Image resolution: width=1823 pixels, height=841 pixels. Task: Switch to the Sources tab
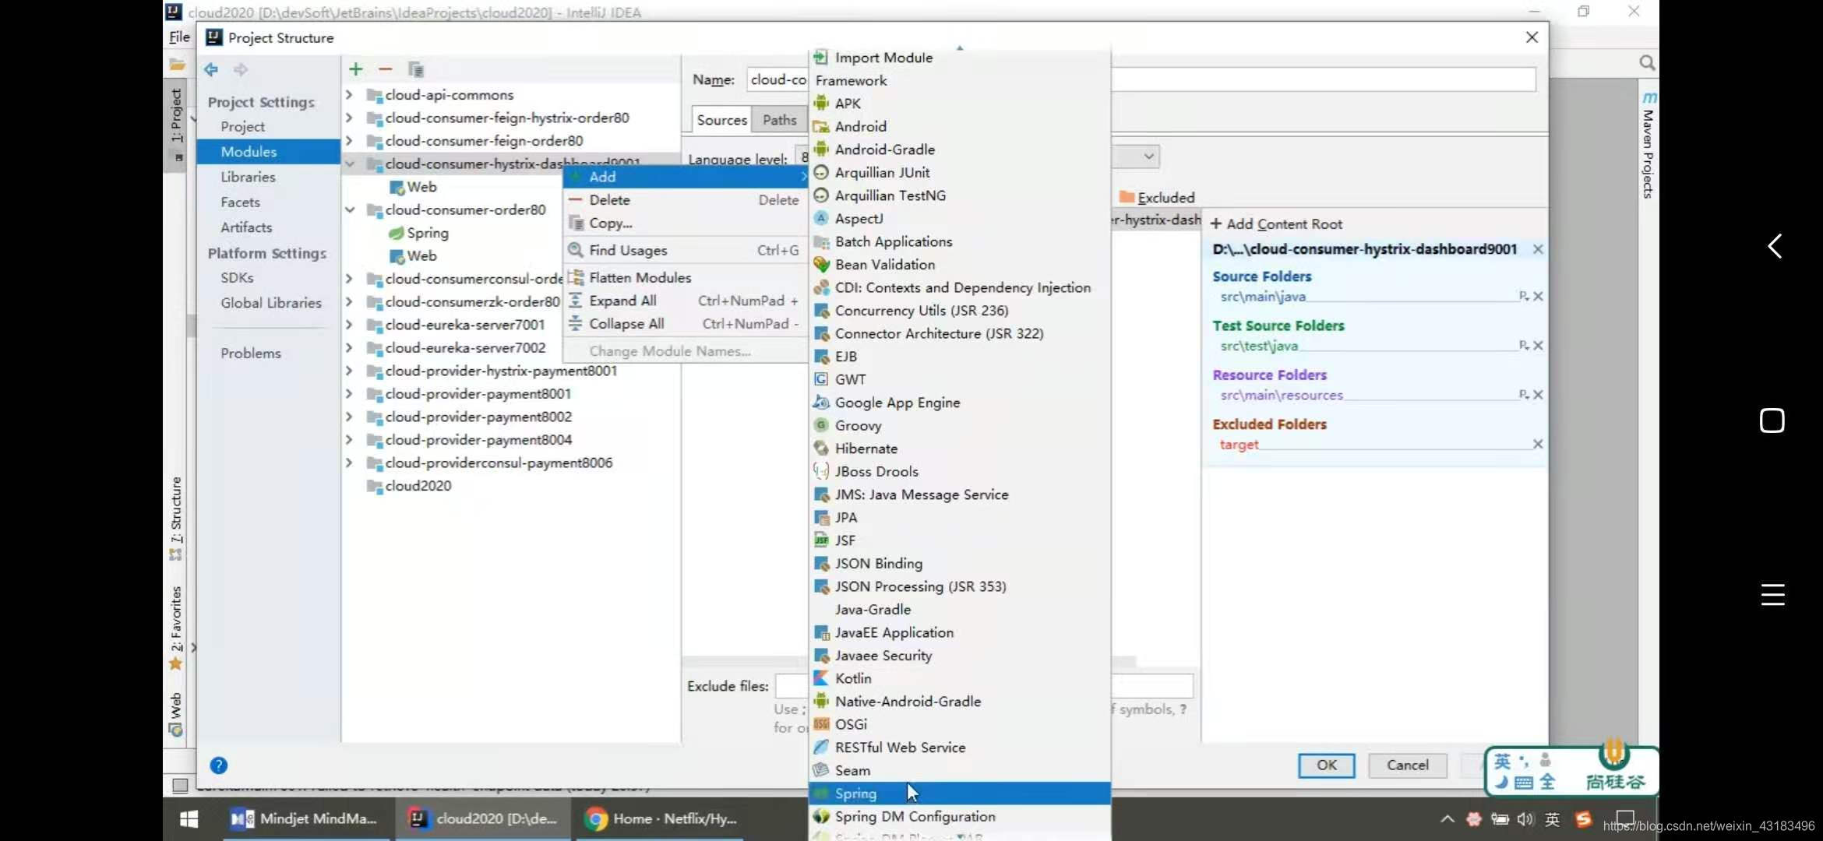[721, 120]
